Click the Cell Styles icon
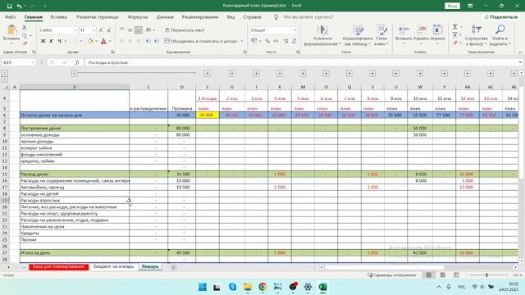This screenshot has height=295, width=525. 381,30
